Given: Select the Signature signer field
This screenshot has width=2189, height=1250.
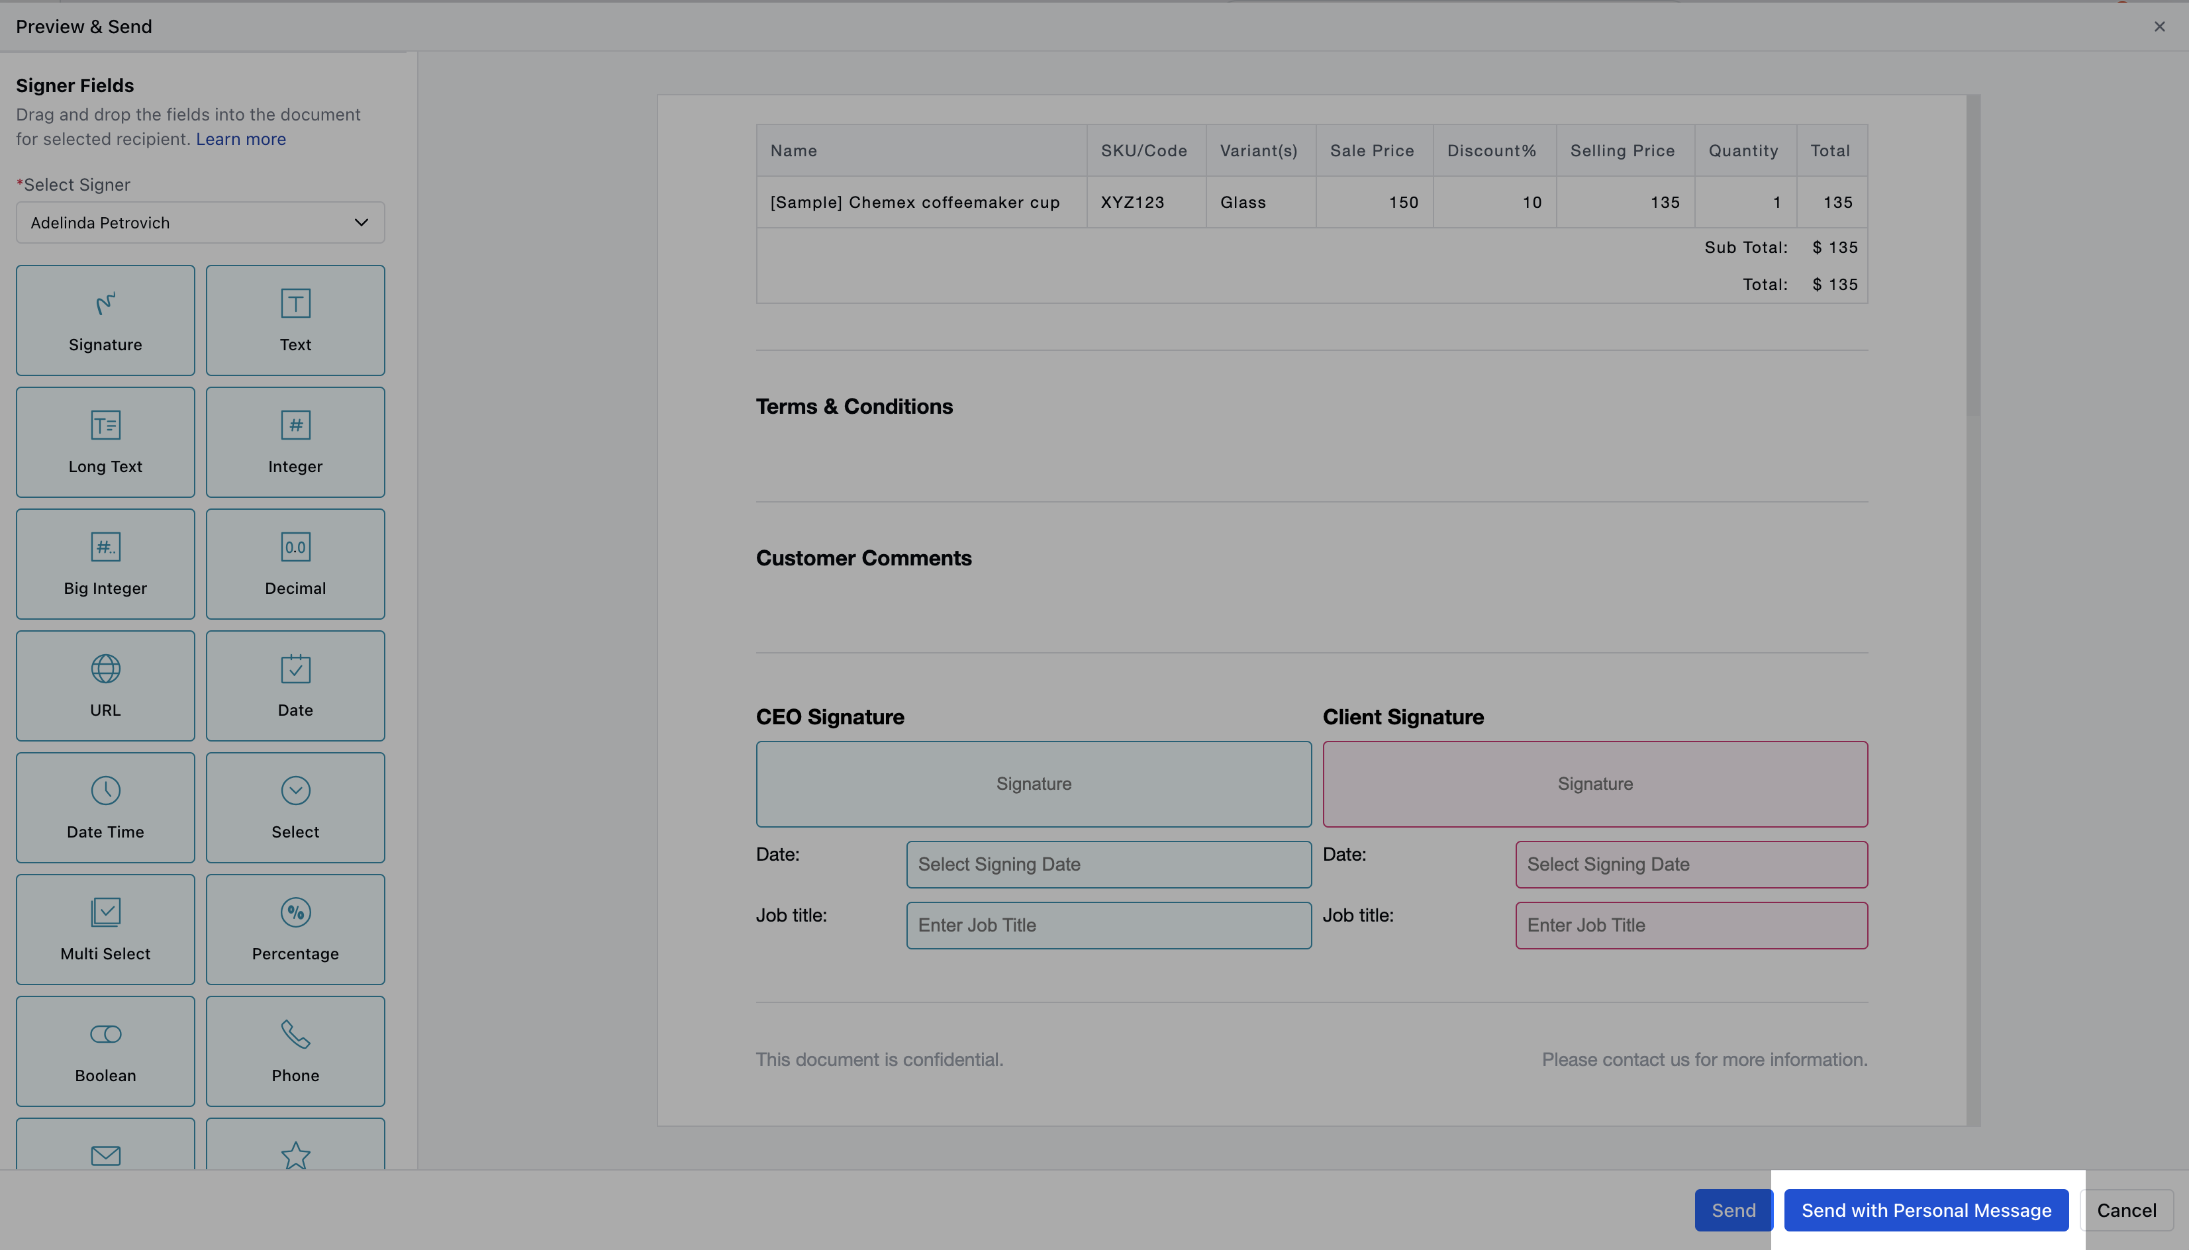Looking at the screenshot, I should click(x=105, y=320).
